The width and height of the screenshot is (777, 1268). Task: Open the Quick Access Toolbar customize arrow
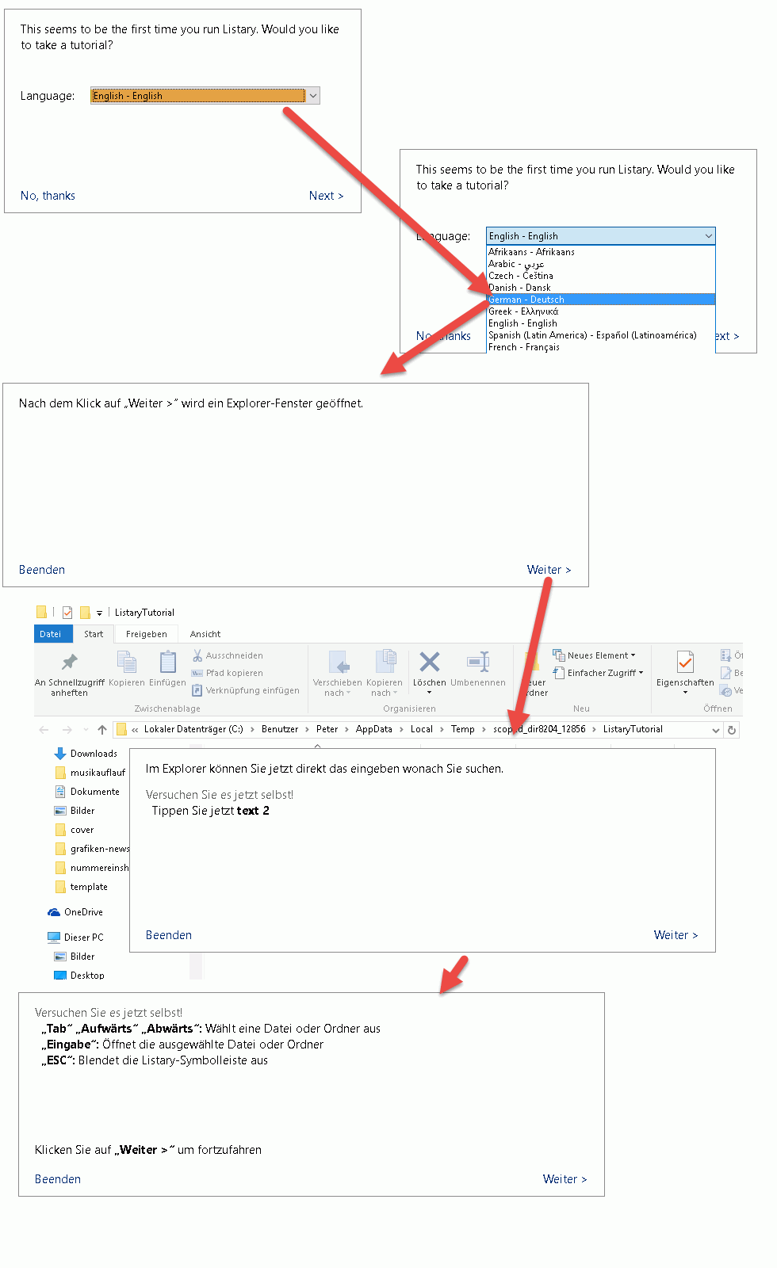point(99,613)
